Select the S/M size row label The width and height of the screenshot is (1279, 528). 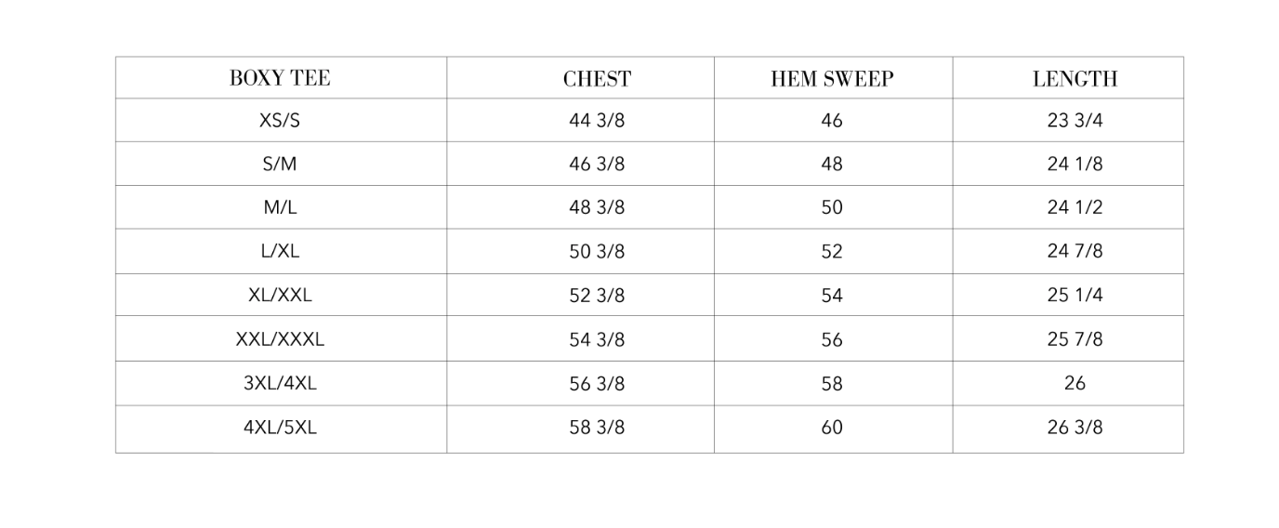280,164
